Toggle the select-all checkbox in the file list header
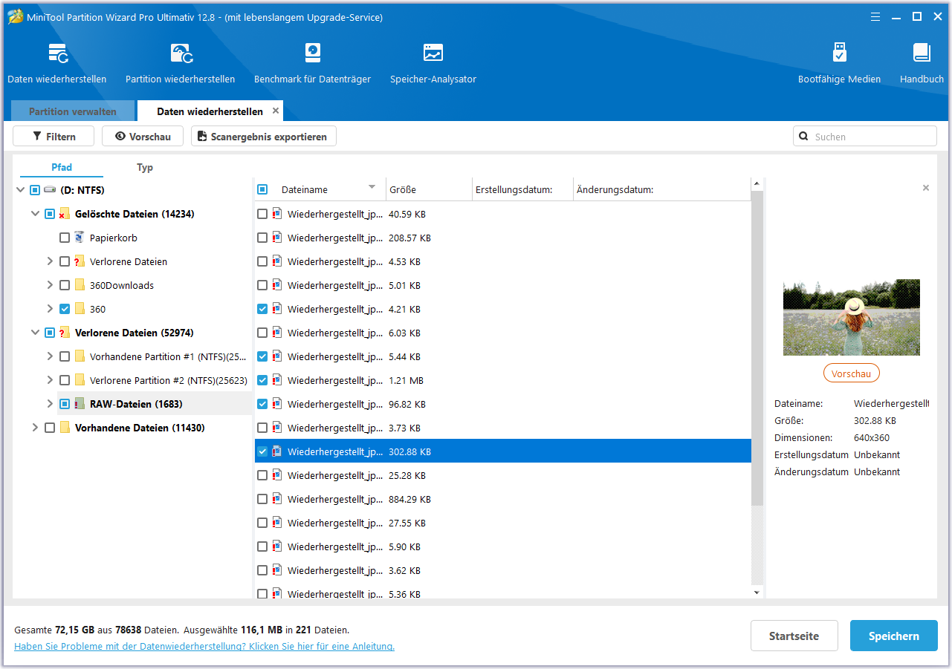 click(262, 189)
